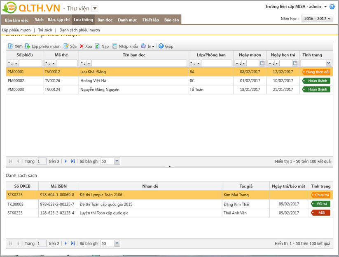Click the Giúp (help) toolbar icon
Screen dimensions: 339x257
pos(161,46)
